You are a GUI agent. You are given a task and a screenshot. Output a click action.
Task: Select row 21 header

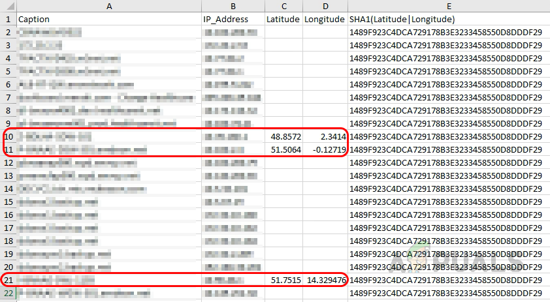tap(8, 280)
